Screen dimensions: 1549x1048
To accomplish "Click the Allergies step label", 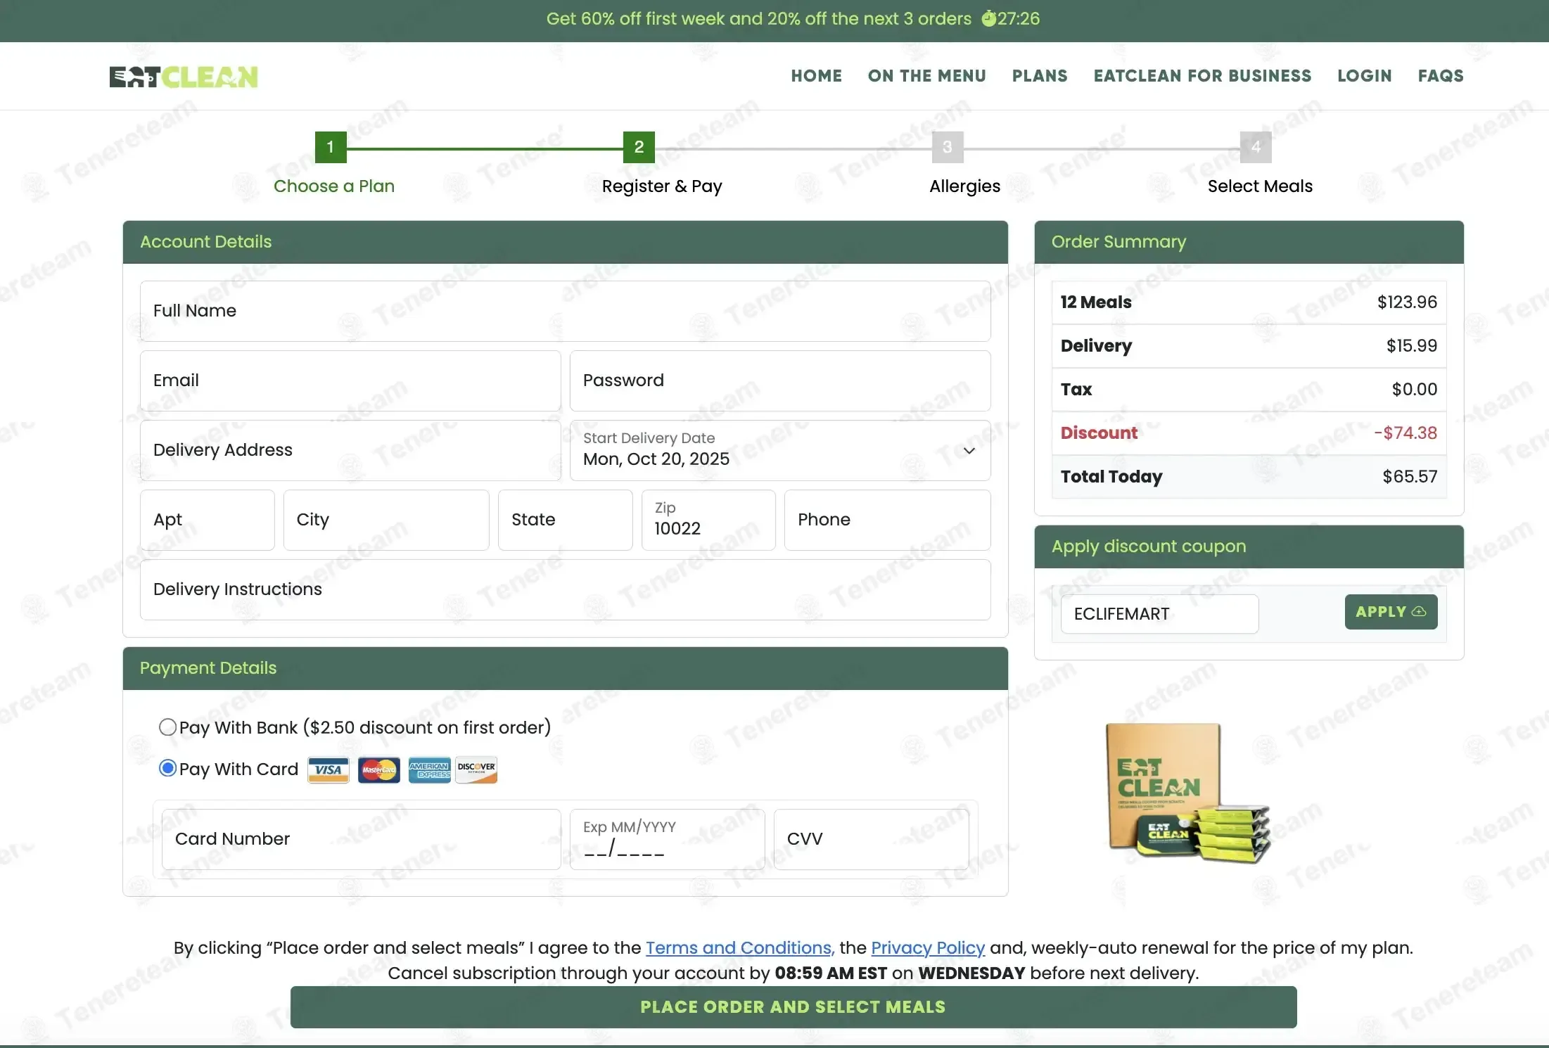I will (x=964, y=186).
